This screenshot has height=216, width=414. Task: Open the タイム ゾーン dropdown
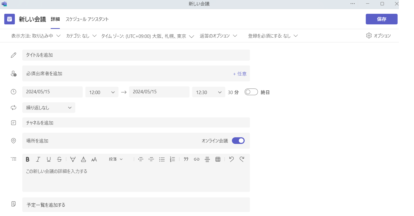(148, 36)
